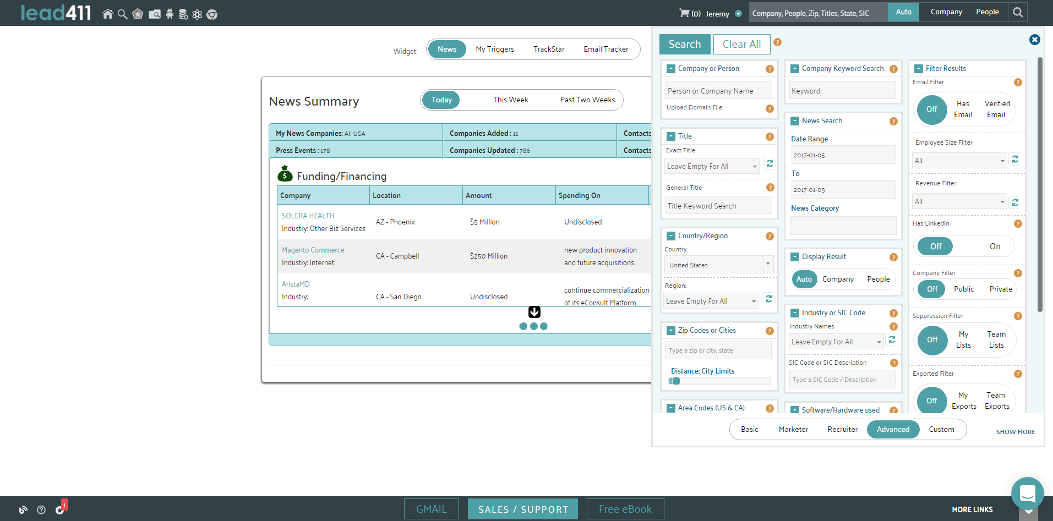
Task: Set the Company Filter to Private
Action: point(1001,289)
